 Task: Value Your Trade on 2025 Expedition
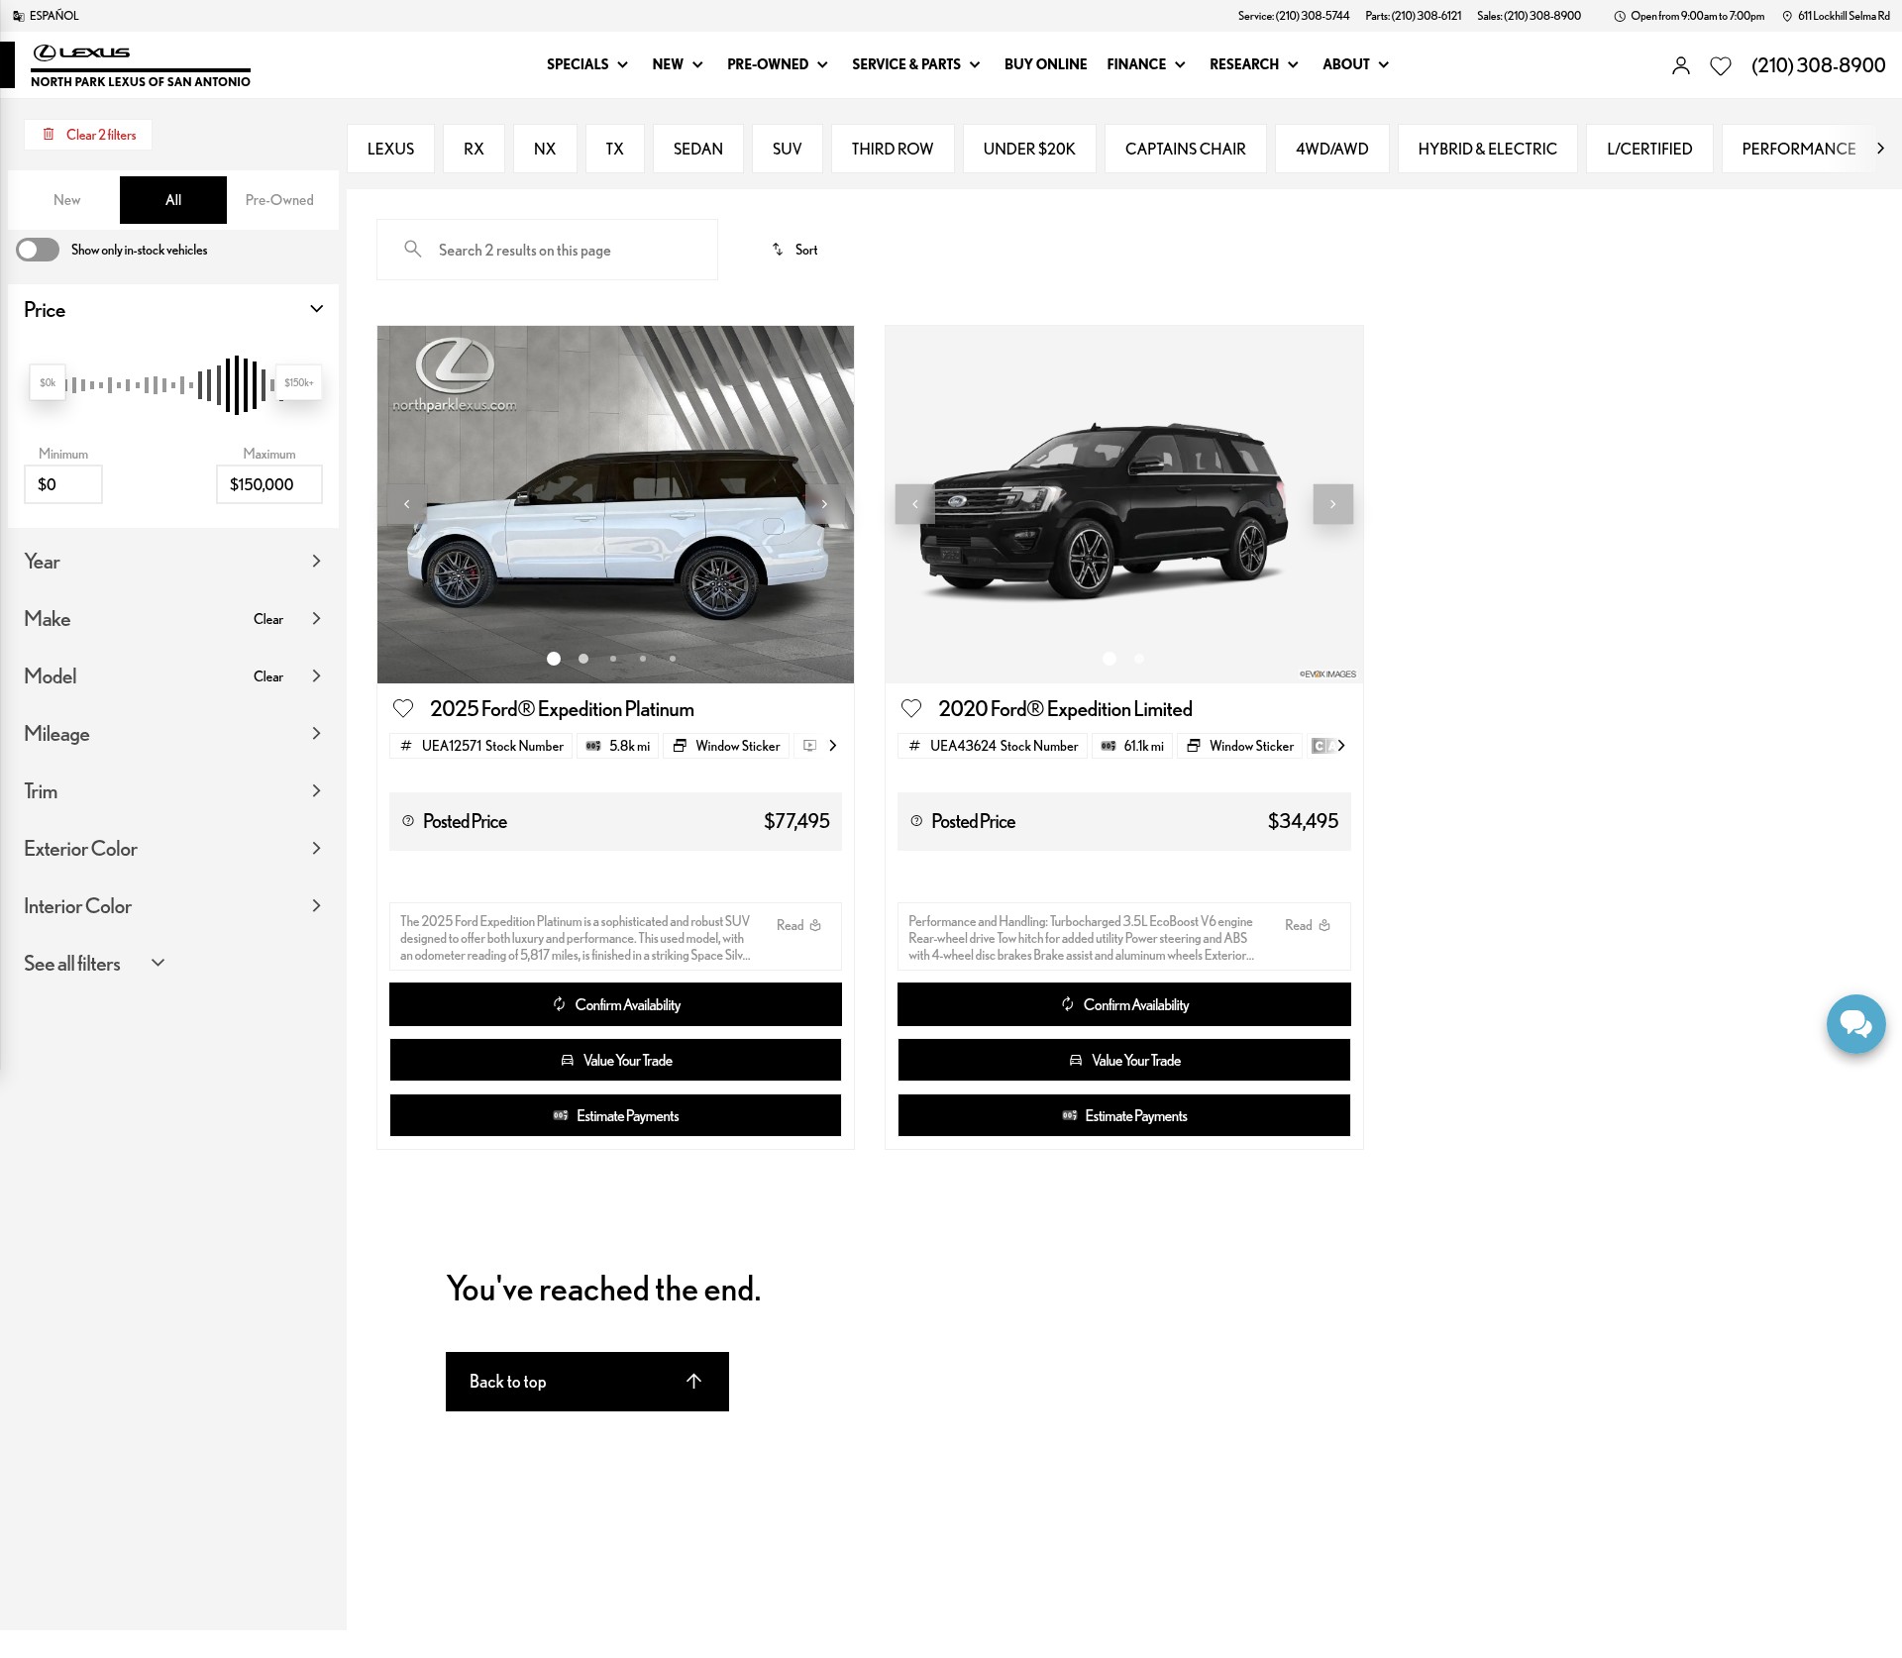click(x=615, y=1060)
